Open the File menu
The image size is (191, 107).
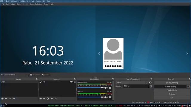(3, 4)
